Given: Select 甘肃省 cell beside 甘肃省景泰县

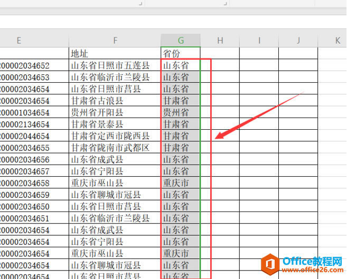Looking at the screenshot, I should pyautogui.click(x=181, y=124).
